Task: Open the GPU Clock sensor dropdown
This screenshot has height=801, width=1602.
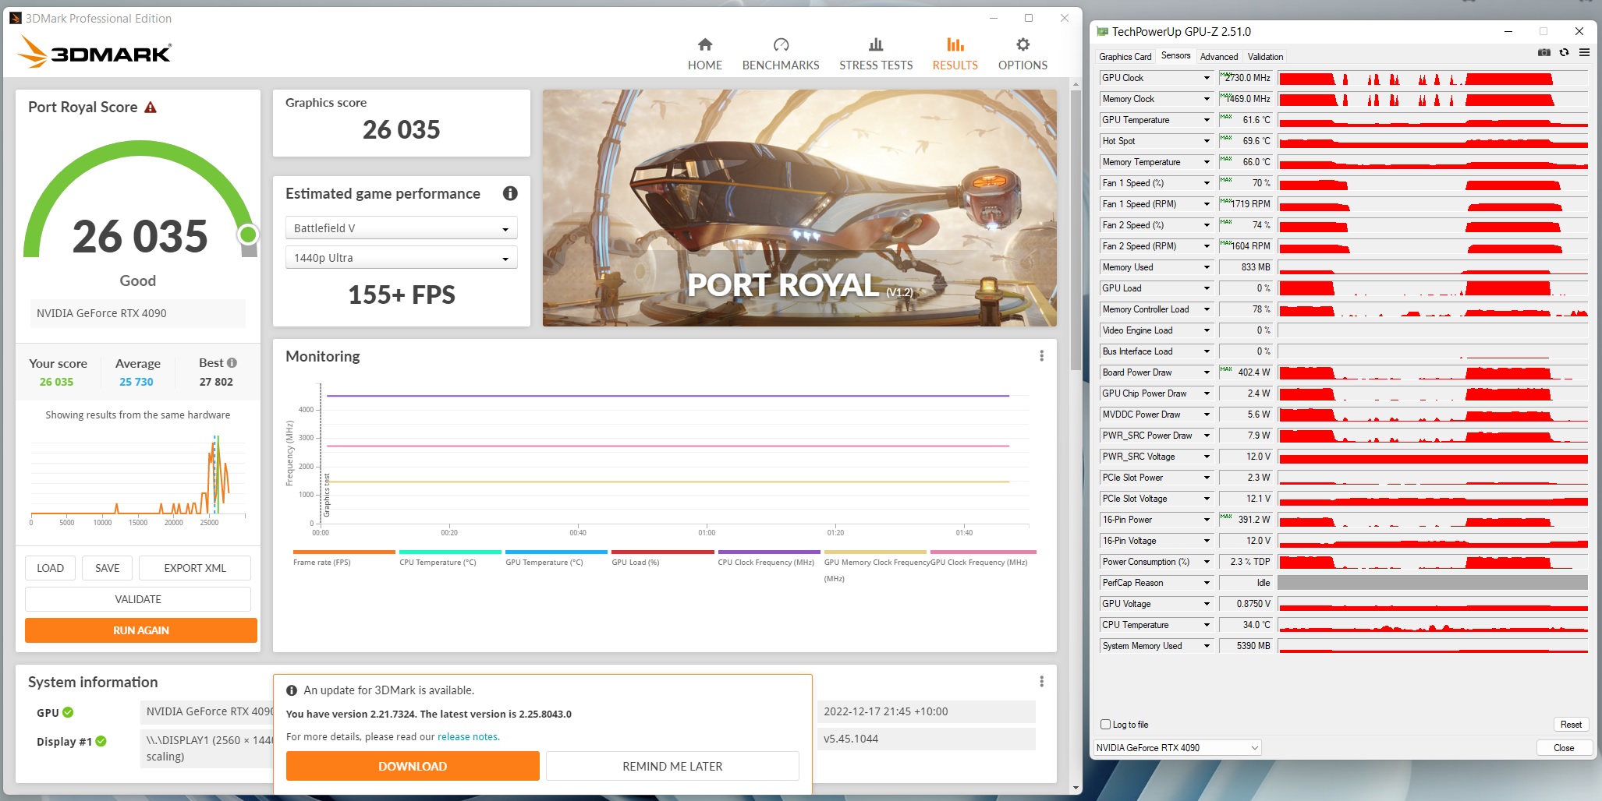Action: click(x=1207, y=78)
